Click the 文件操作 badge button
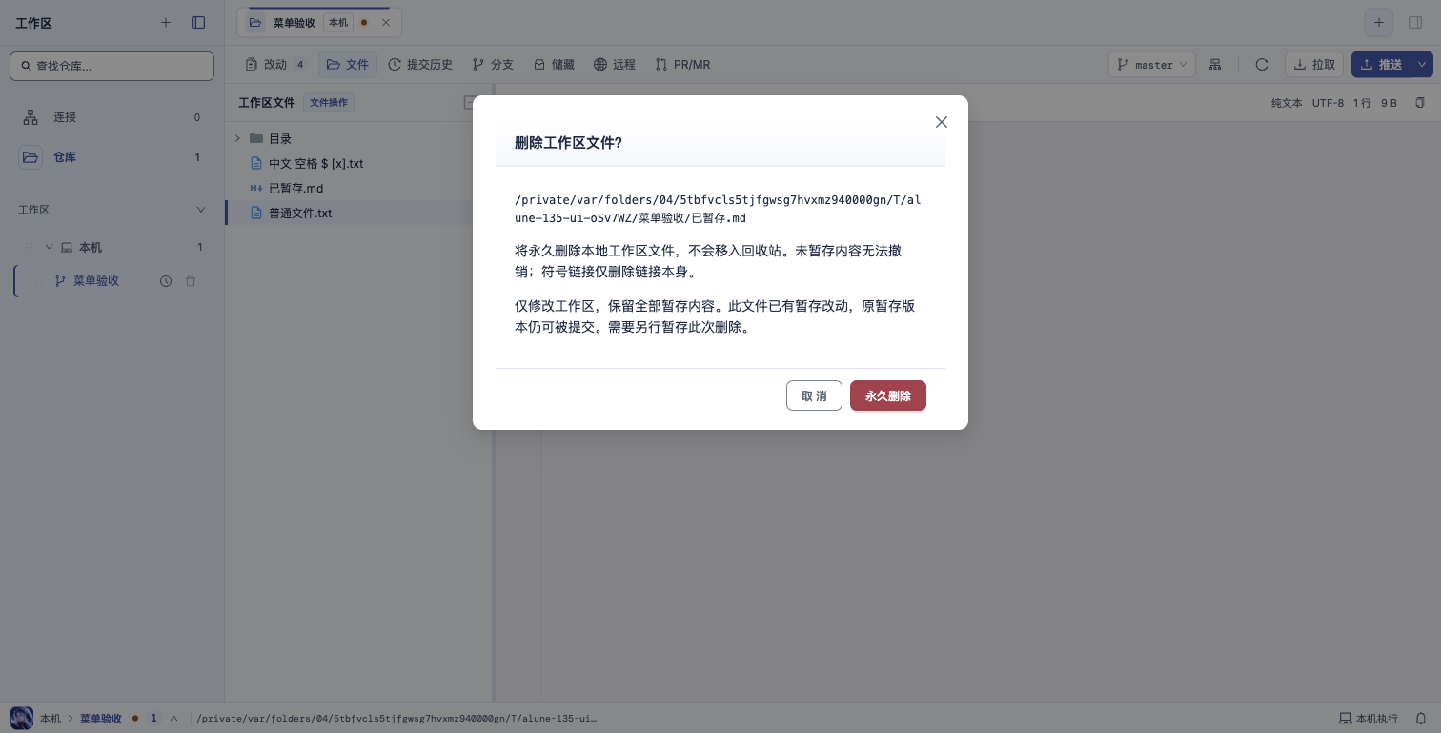This screenshot has height=733, width=1441. (x=329, y=102)
